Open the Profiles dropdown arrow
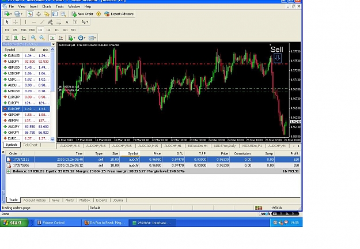Image resolution: width=360 pixels, height=249 pixels. [x=21, y=14]
